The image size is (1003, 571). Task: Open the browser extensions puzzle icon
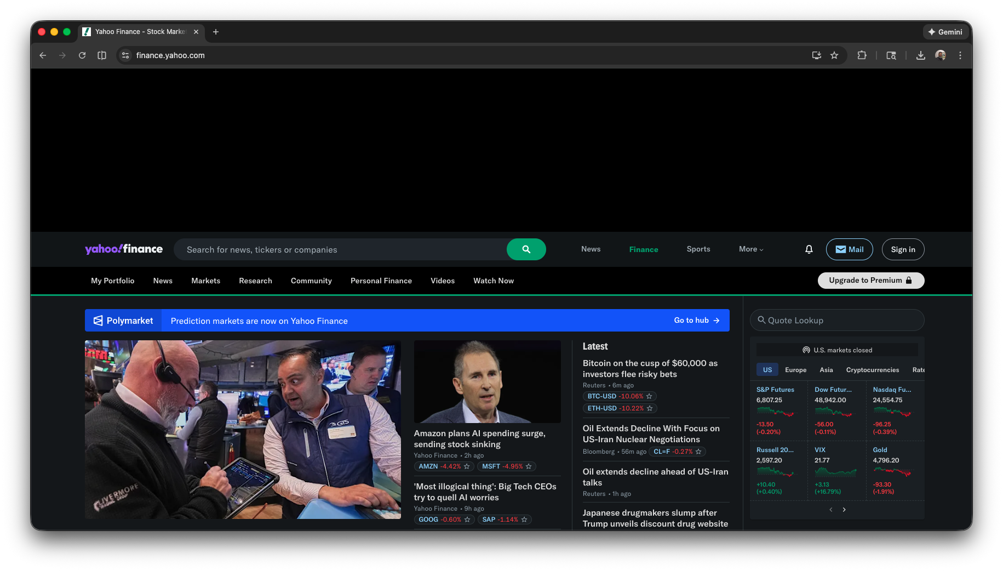tap(862, 55)
